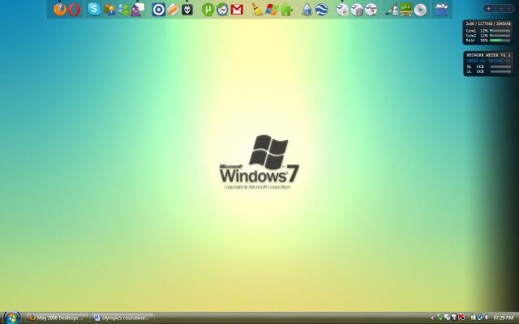Click the red K Kaspersky tray icon
This screenshot has height=324, width=519.
click(x=461, y=318)
